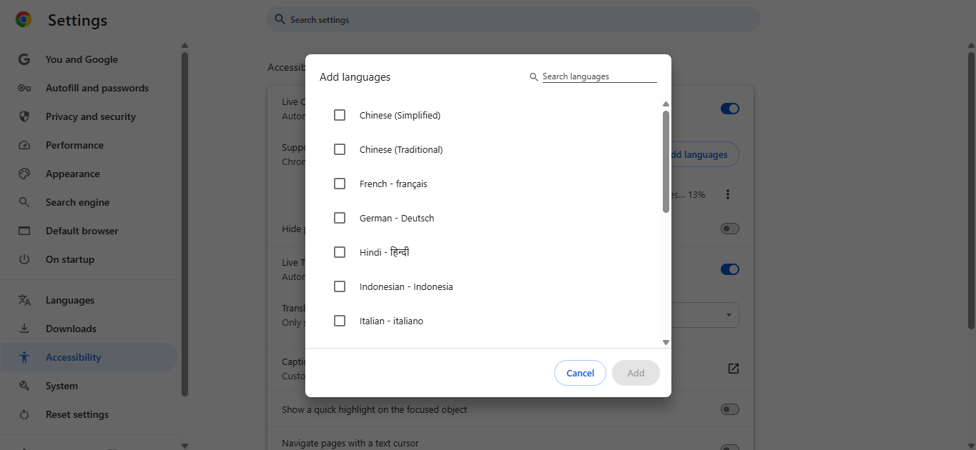Click the language list scroll up arrow
The image size is (976, 450).
[666, 104]
